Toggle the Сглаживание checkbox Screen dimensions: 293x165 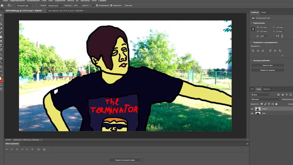pos(97,5)
